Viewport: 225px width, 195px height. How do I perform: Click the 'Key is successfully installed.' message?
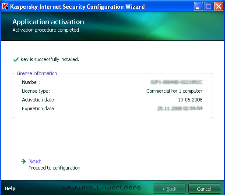[50, 59]
